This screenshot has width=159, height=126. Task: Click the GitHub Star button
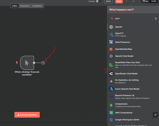tap(145, 1)
